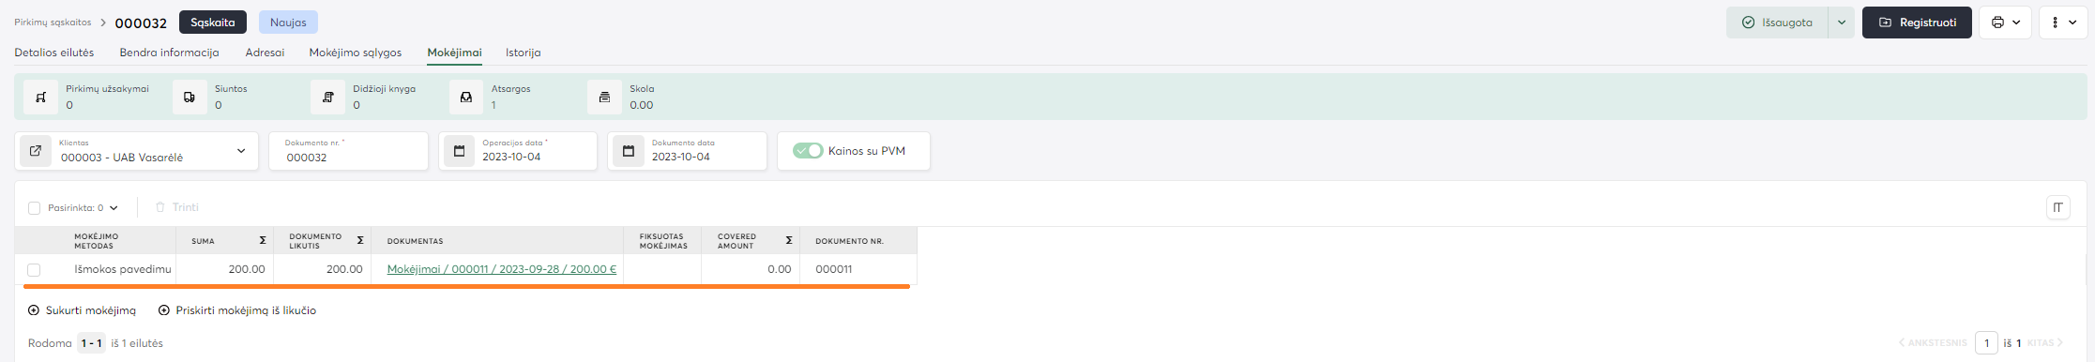This screenshot has height=362, width=2095.
Task: Click the Siuntos truck icon
Action: pos(190,97)
